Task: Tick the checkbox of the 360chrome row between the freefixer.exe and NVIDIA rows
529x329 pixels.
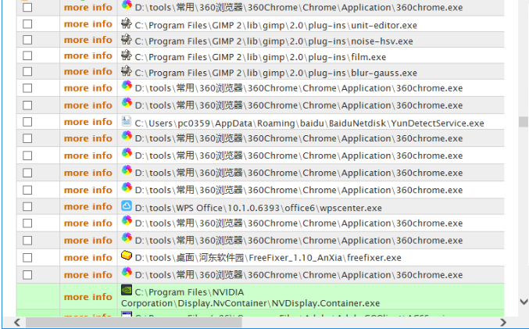Action: click(27, 275)
